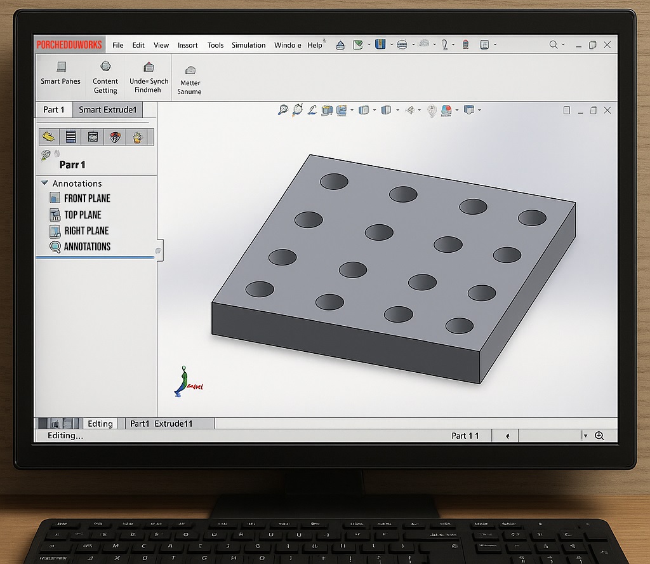Select TOP PLANE in the feature tree
Viewport: 650px width, 564px height.
click(x=83, y=215)
